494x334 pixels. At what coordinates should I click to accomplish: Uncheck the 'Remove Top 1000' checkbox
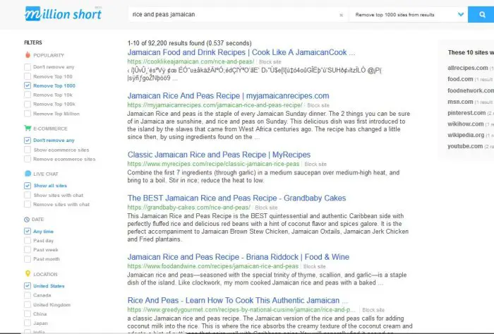coord(28,85)
